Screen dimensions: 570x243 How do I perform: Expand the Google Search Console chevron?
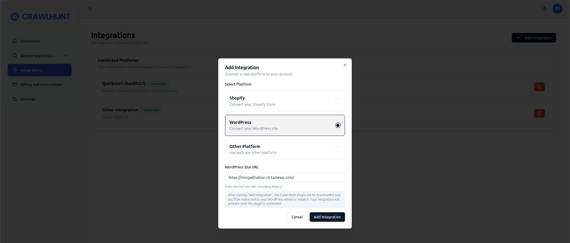click(66, 56)
